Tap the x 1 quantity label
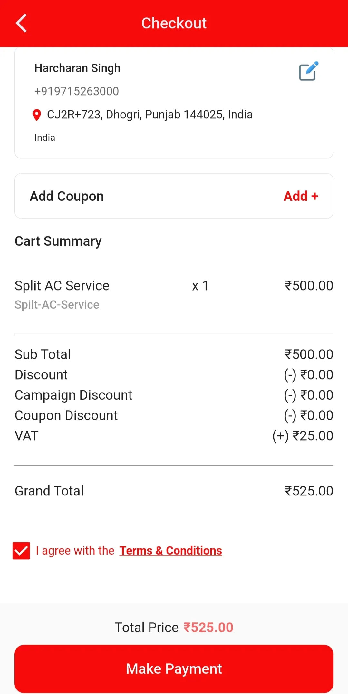 click(200, 286)
